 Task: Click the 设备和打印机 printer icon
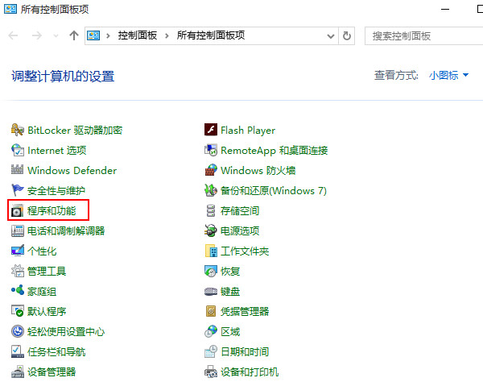point(211,372)
